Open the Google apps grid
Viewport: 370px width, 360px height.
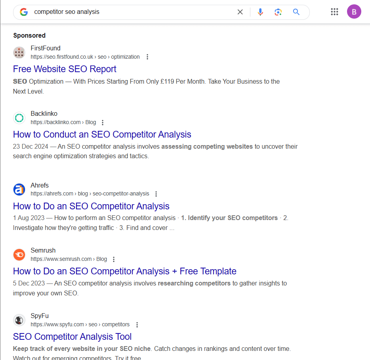click(x=334, y=11)
